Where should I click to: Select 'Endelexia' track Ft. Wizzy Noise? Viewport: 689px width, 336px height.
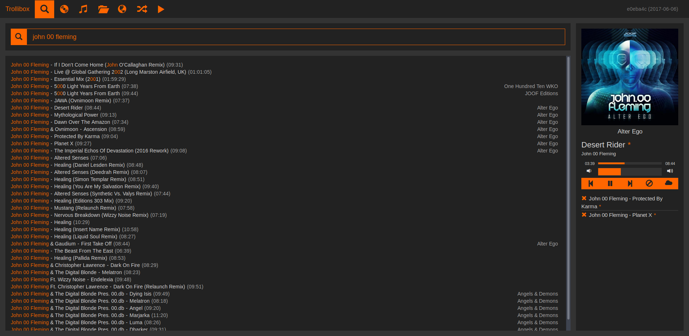102,279
